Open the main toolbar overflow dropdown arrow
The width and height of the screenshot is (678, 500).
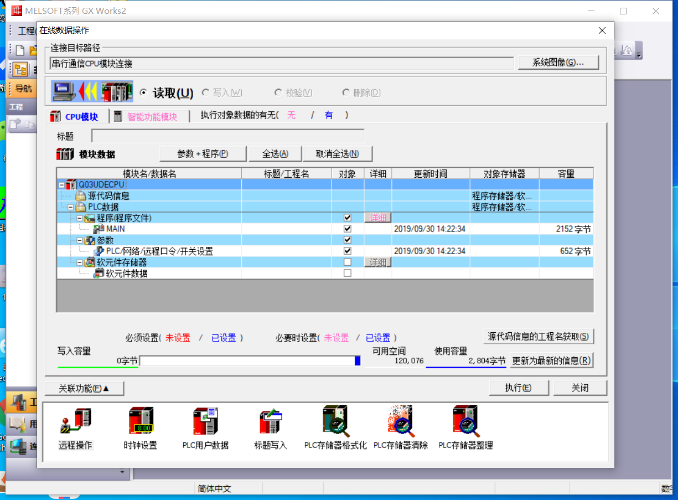(x=640, y=55)
